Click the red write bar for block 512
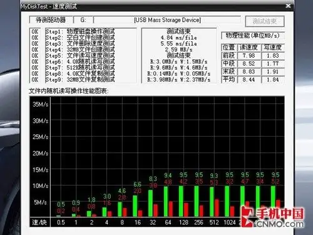 pyautogui.click(x=217, y=208)
